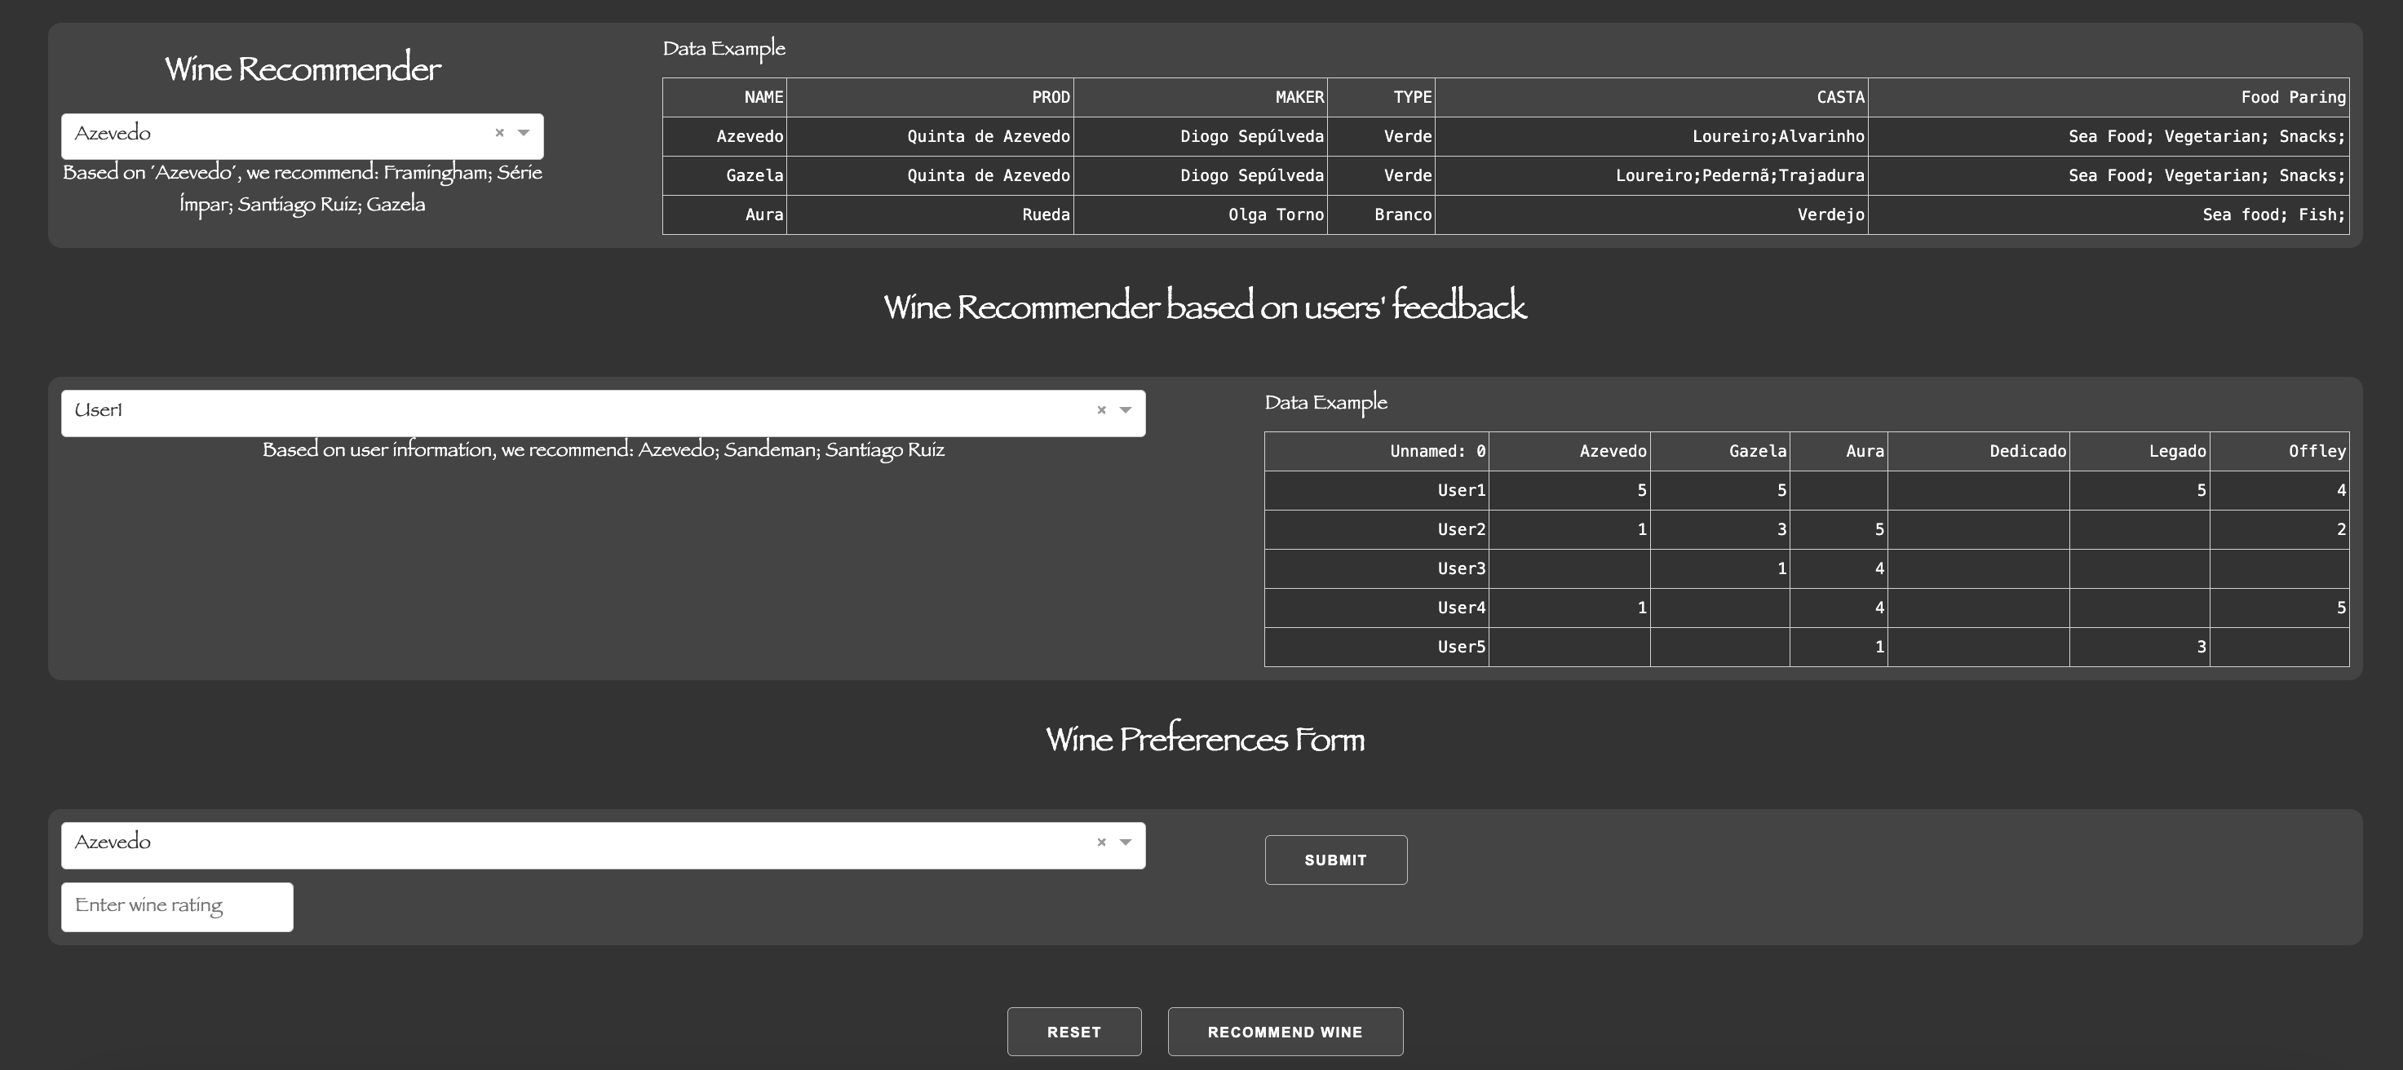This screenshot has height=1070, width=2403.
Task: Click the user-based recommendation result text
Action: pos(604,450)
